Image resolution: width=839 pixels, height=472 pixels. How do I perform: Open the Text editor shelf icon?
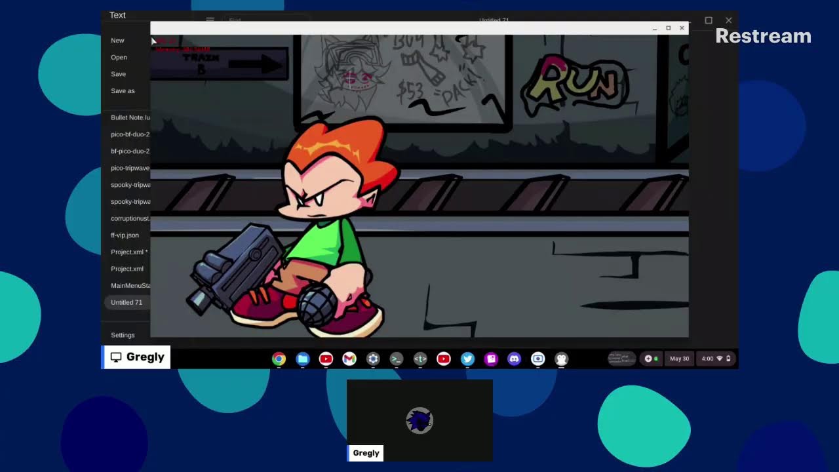(x=420, y=359)
